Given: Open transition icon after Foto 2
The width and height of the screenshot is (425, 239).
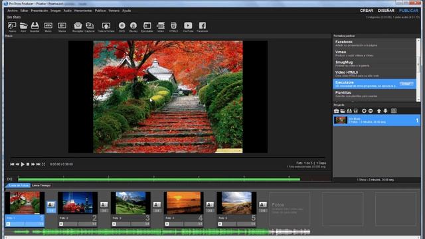Looking at the screenshot, I should [x=104, y=204].
